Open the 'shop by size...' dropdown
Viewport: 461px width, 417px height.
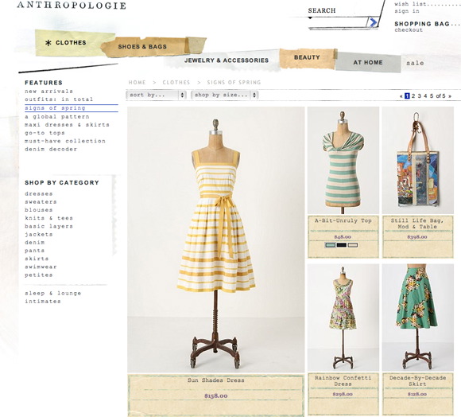[225, 95]
